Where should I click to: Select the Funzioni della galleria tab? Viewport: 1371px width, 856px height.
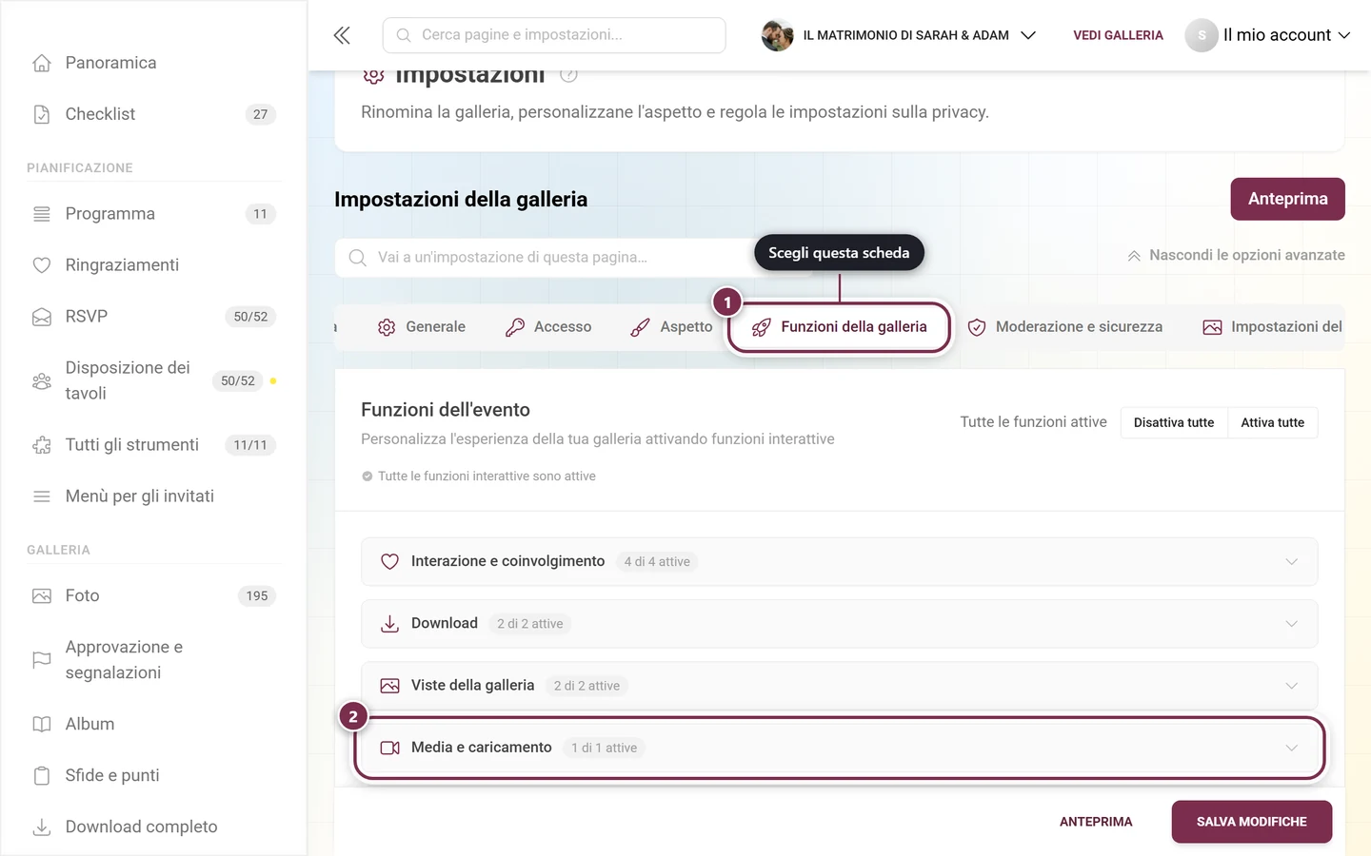pos(839,327)
